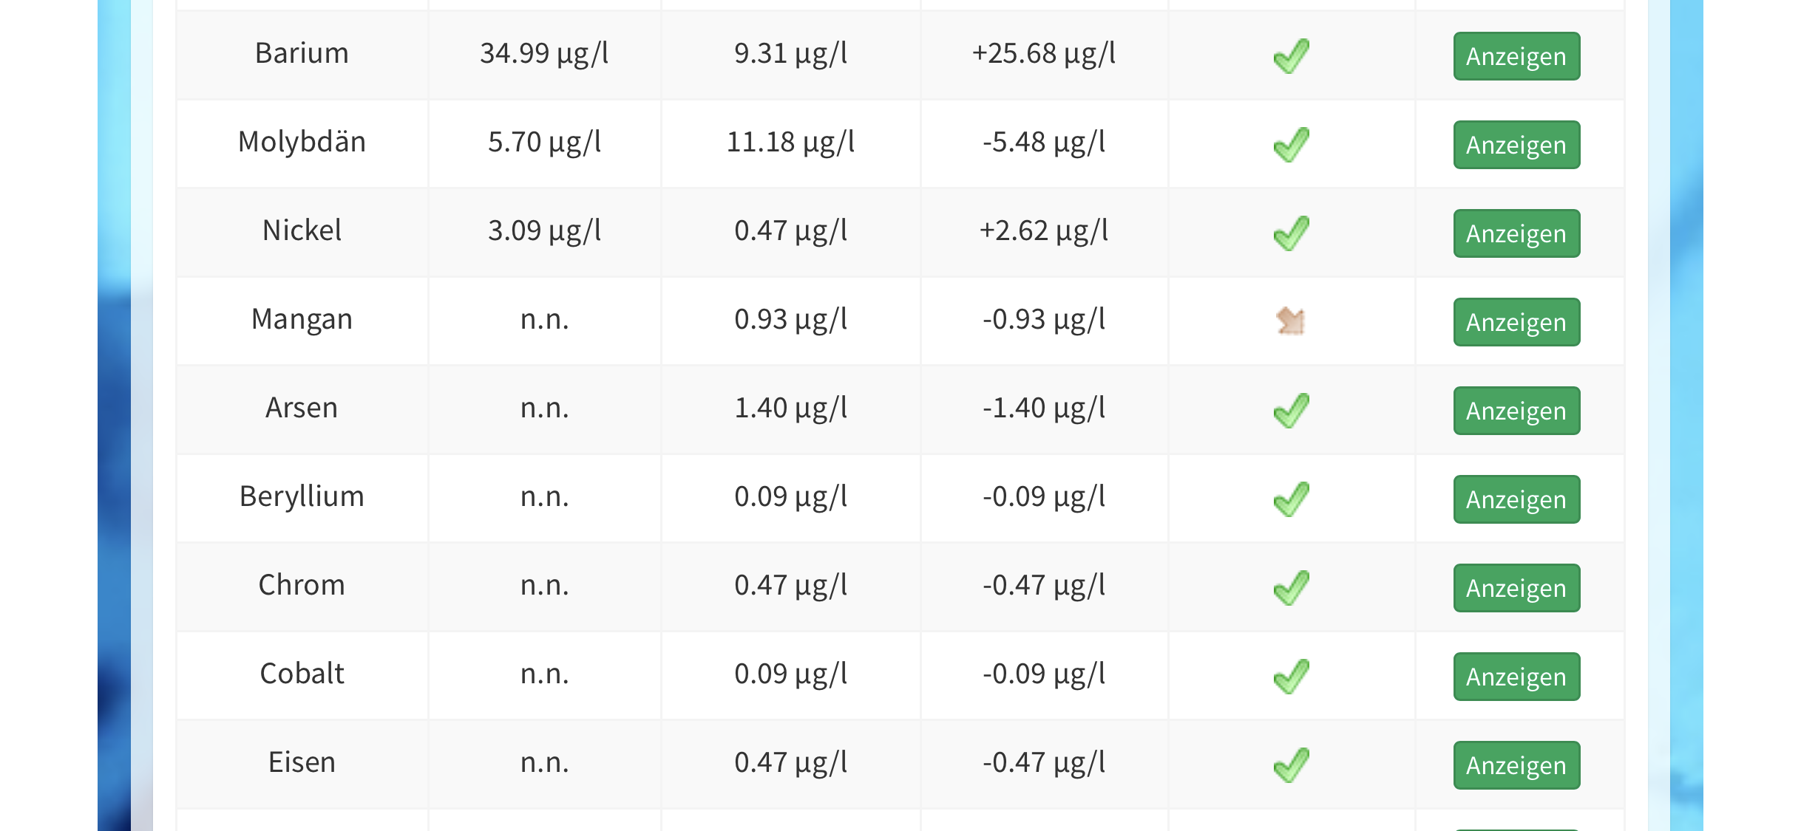
Task: Show details via Anzeigen for Nickel
Action: click(1516, 233)
